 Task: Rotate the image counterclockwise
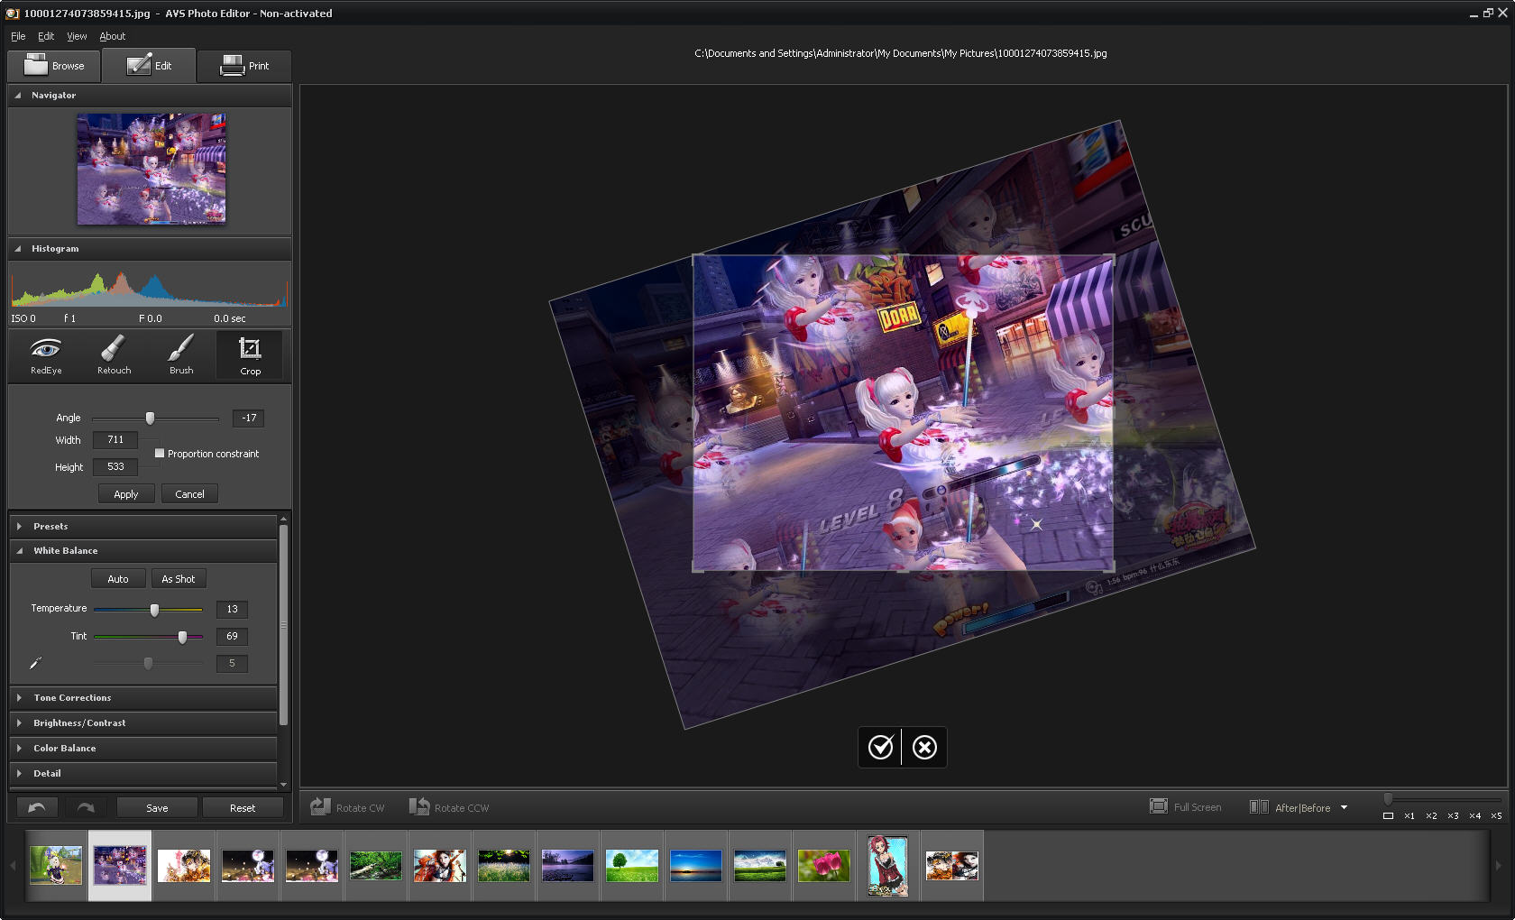point(448,807)
